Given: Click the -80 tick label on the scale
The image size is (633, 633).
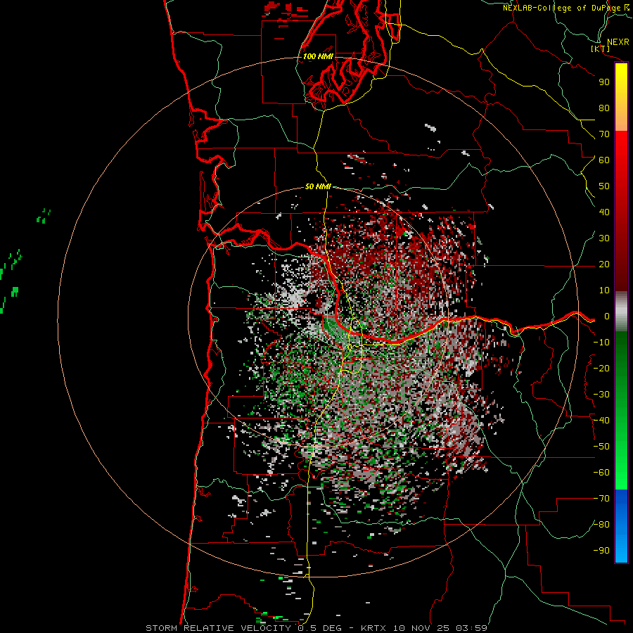Looking at the screenshot, I should (601, 525).
